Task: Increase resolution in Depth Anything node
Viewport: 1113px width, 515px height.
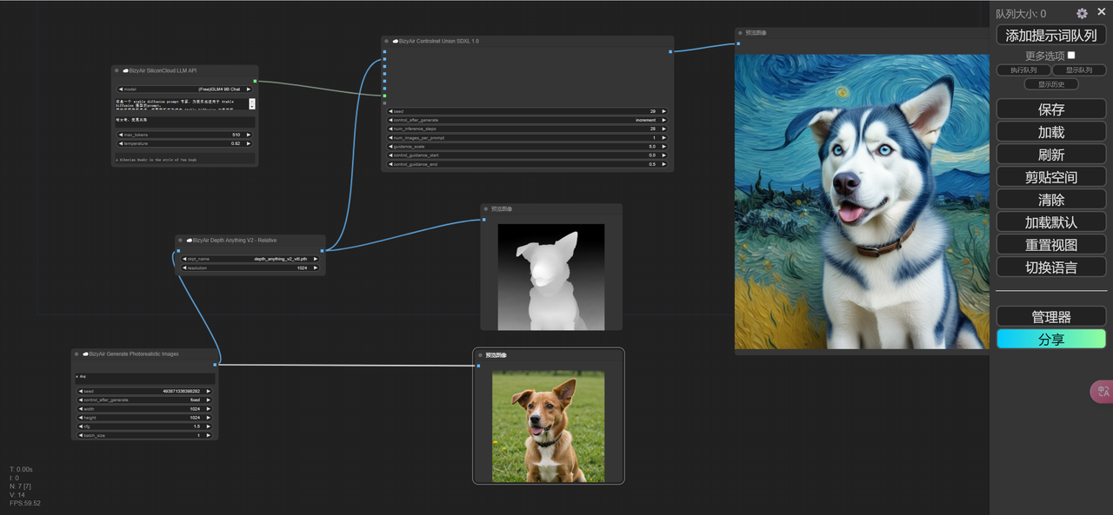Action: (x=317, y=267)
